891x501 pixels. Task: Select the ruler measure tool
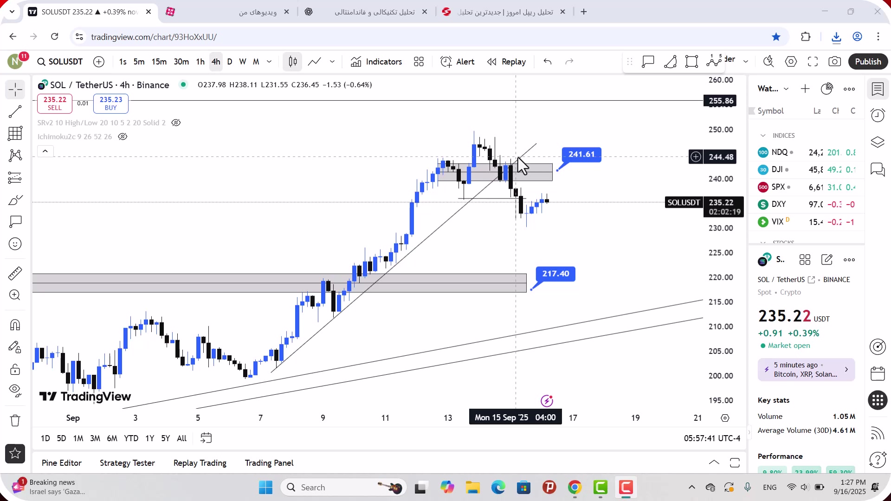(x=15, y=273)
